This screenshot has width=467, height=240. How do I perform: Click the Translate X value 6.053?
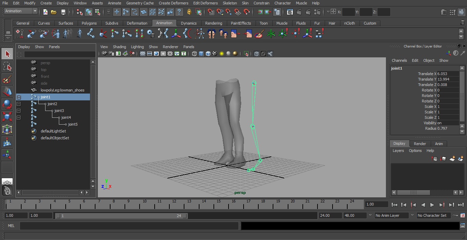[447, 74]
